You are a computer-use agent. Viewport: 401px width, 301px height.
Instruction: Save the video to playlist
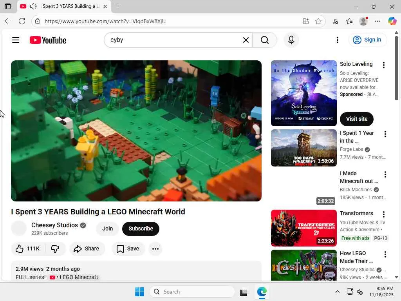tap(128, 248)
